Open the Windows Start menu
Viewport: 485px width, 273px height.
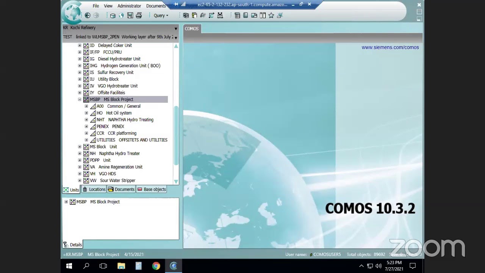click(69, 266)
